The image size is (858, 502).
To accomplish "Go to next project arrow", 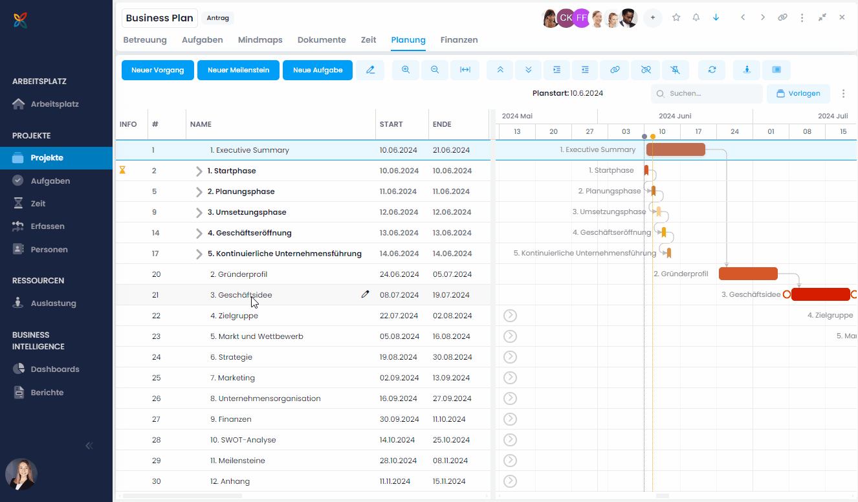I will [x=763, y=17].
